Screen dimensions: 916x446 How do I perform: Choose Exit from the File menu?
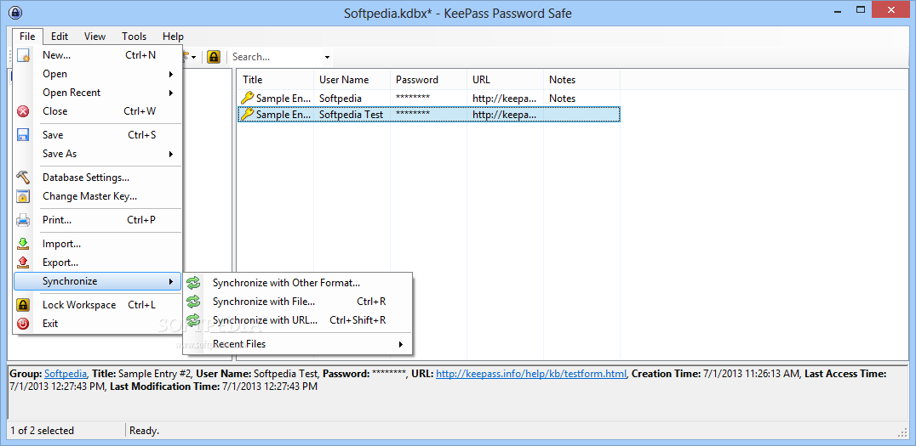tap(98, 324)
